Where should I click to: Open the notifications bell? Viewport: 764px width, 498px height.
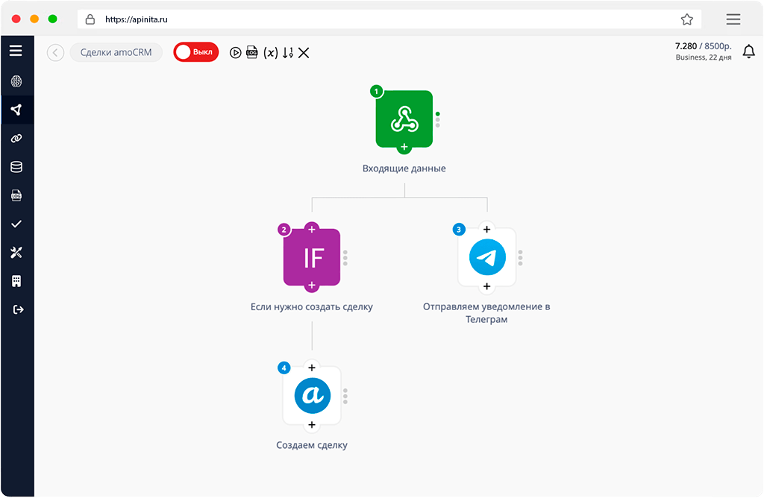click(748, 52)
